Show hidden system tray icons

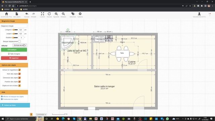[183, 119]
